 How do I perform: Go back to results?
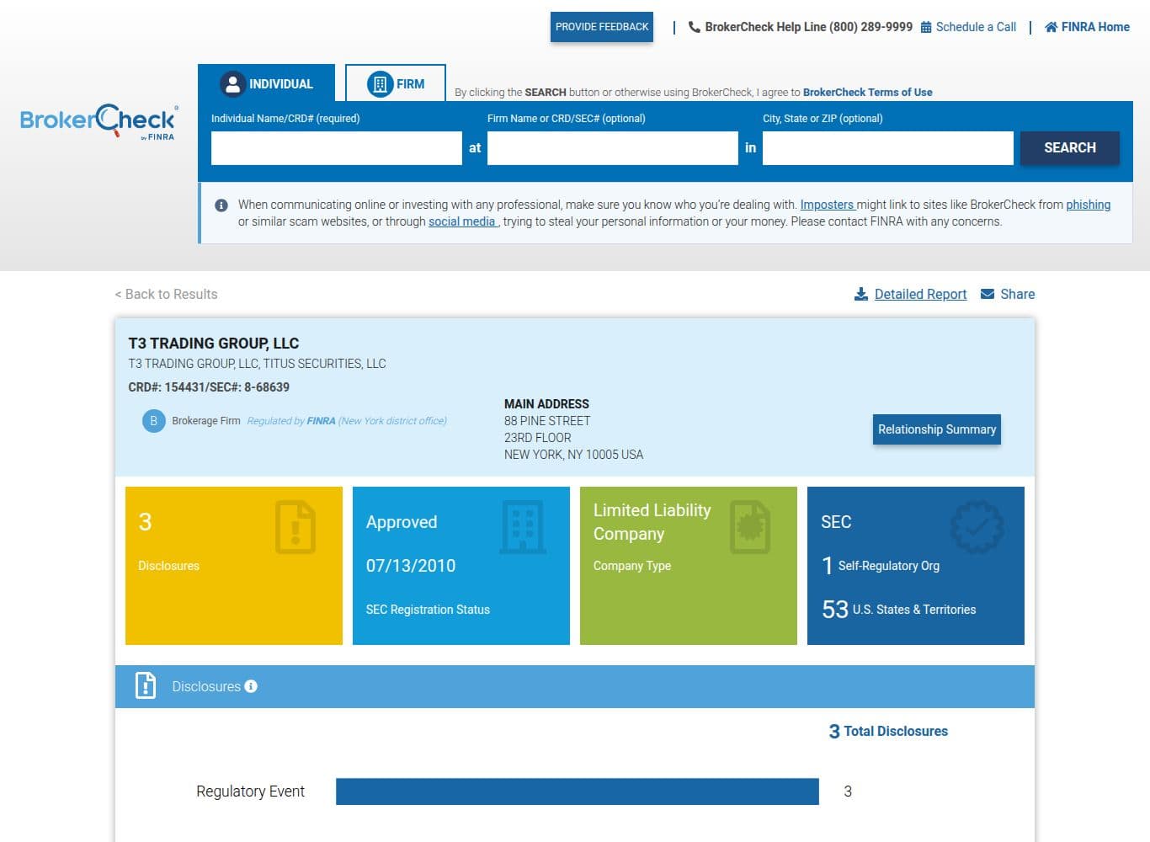tap(166, 294)
